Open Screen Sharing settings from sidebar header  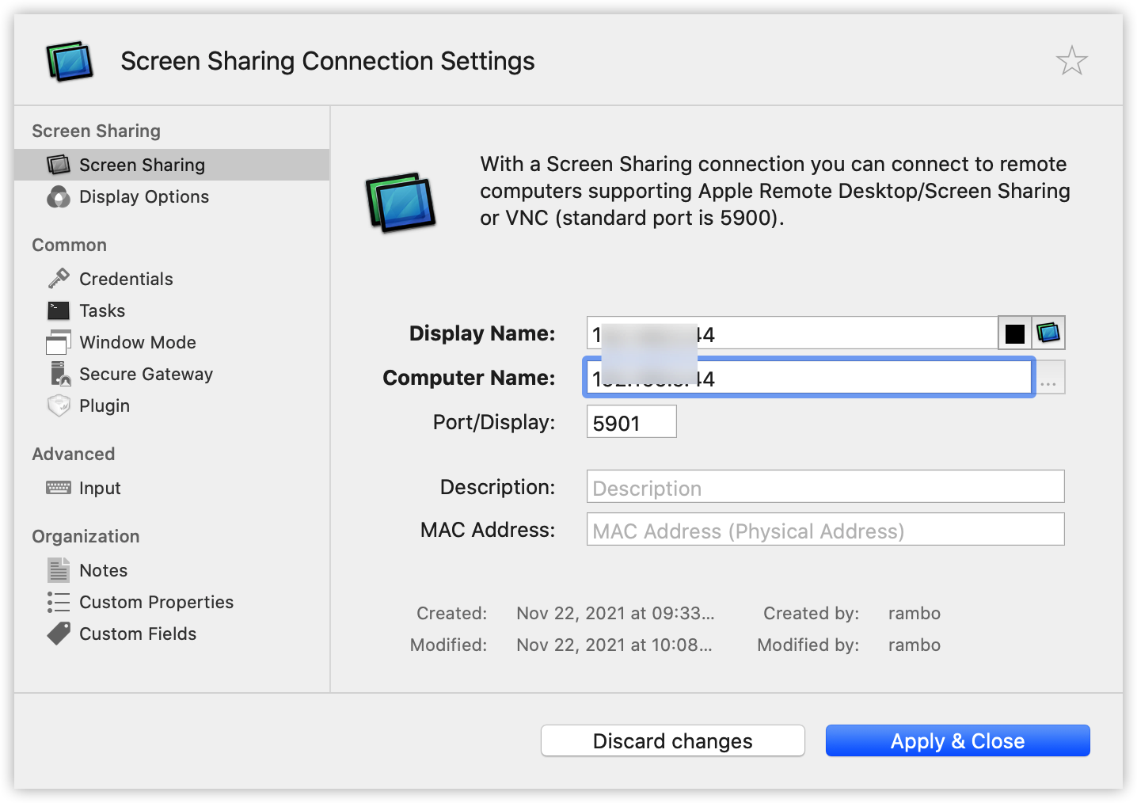pyautogui.click(x=95, y=130)
